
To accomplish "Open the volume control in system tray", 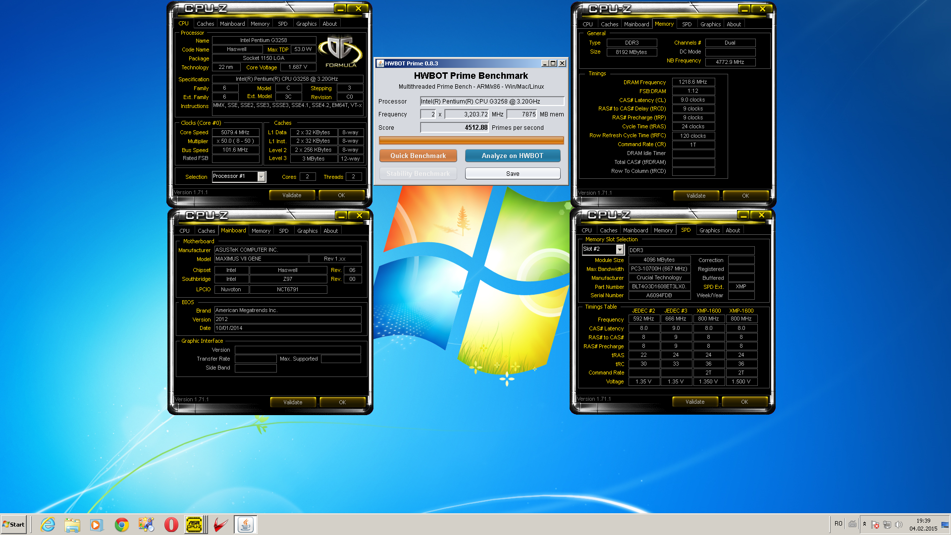I will [898, 525].
